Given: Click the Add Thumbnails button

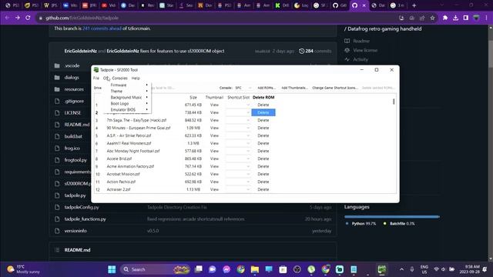Looking at the screenshot, I should click(x=294, y=88).
